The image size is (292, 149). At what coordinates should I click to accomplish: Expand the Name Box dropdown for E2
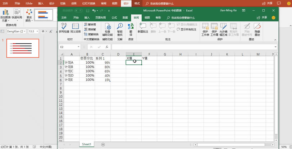tap(79, 47)
